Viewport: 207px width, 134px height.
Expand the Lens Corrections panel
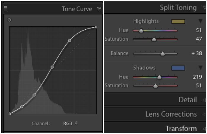click(x=171, y=114)
